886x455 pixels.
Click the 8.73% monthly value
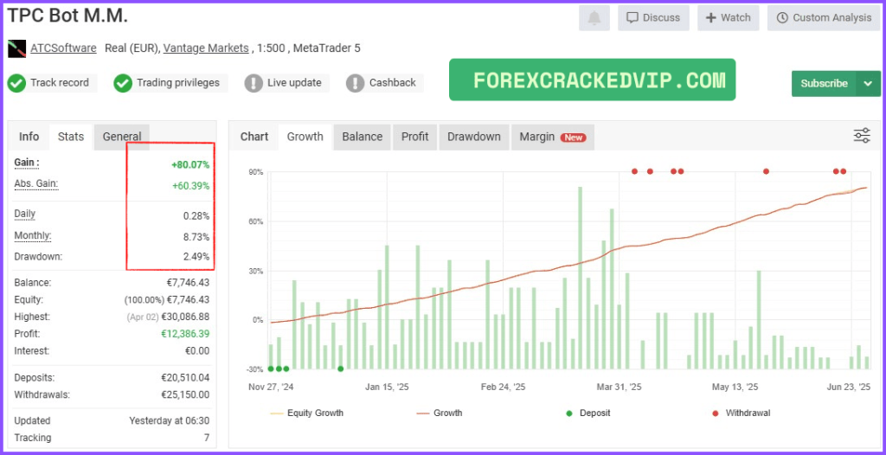(196, 237)
